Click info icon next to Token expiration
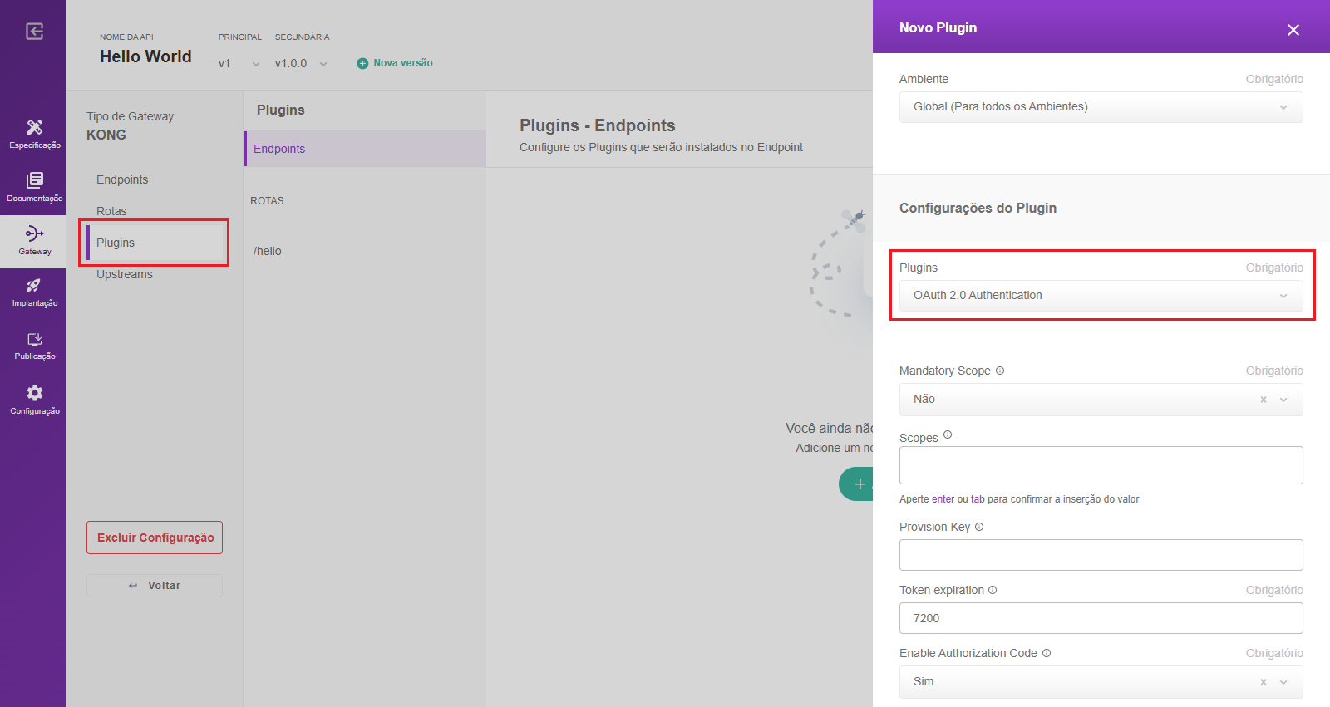This screenshot has width=1330, height=707. coord(993,590)
